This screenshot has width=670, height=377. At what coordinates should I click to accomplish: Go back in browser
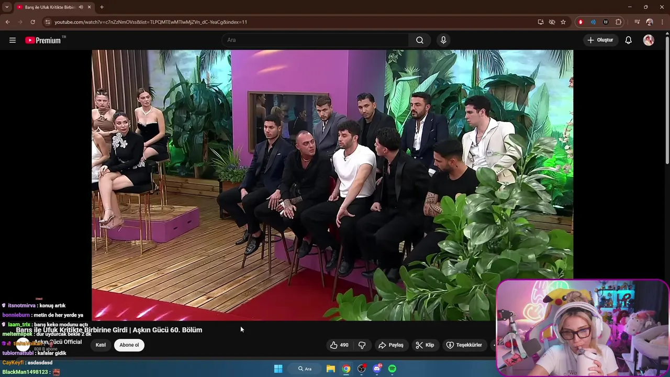pos(7,22)
